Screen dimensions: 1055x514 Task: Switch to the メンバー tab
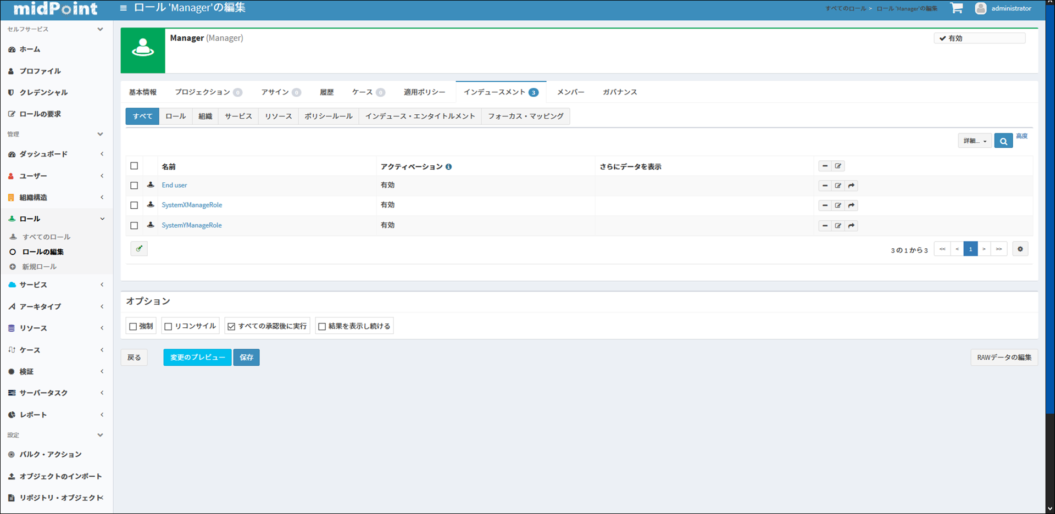pos(571,92)
